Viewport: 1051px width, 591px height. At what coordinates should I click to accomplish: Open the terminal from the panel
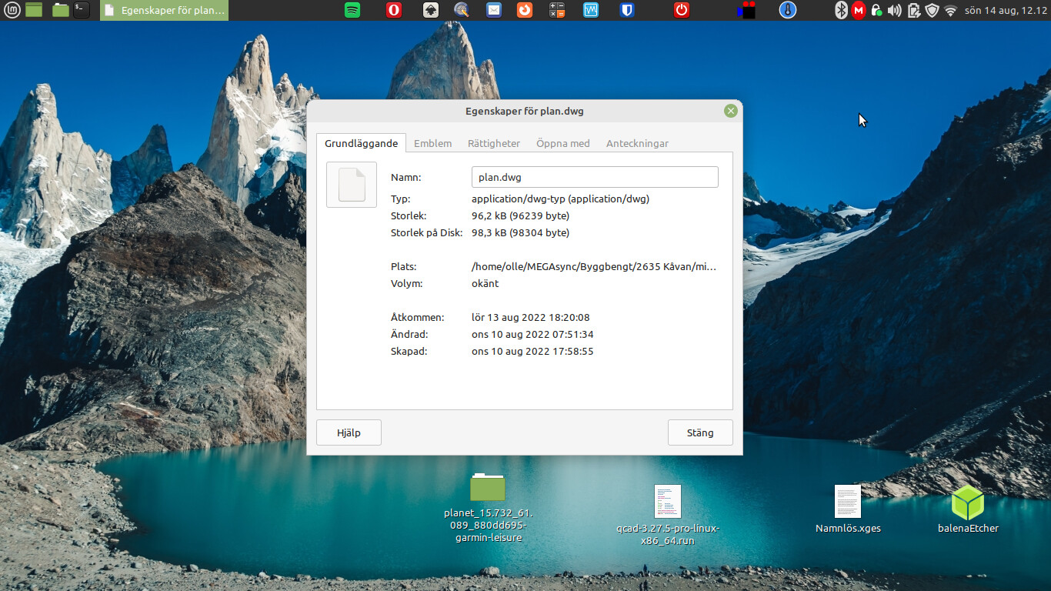(x=82, y=10)
